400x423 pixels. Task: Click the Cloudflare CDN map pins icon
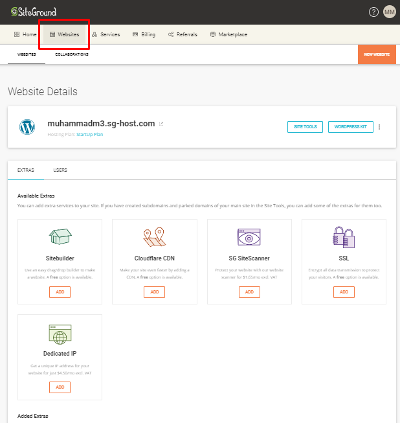(155, 237)
